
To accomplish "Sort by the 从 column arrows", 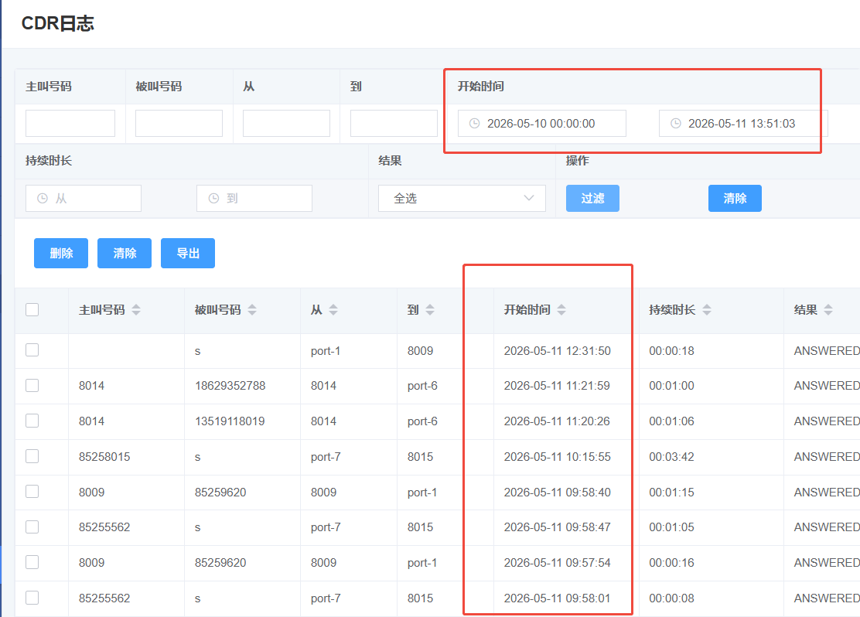I will (x=333, y=310).
